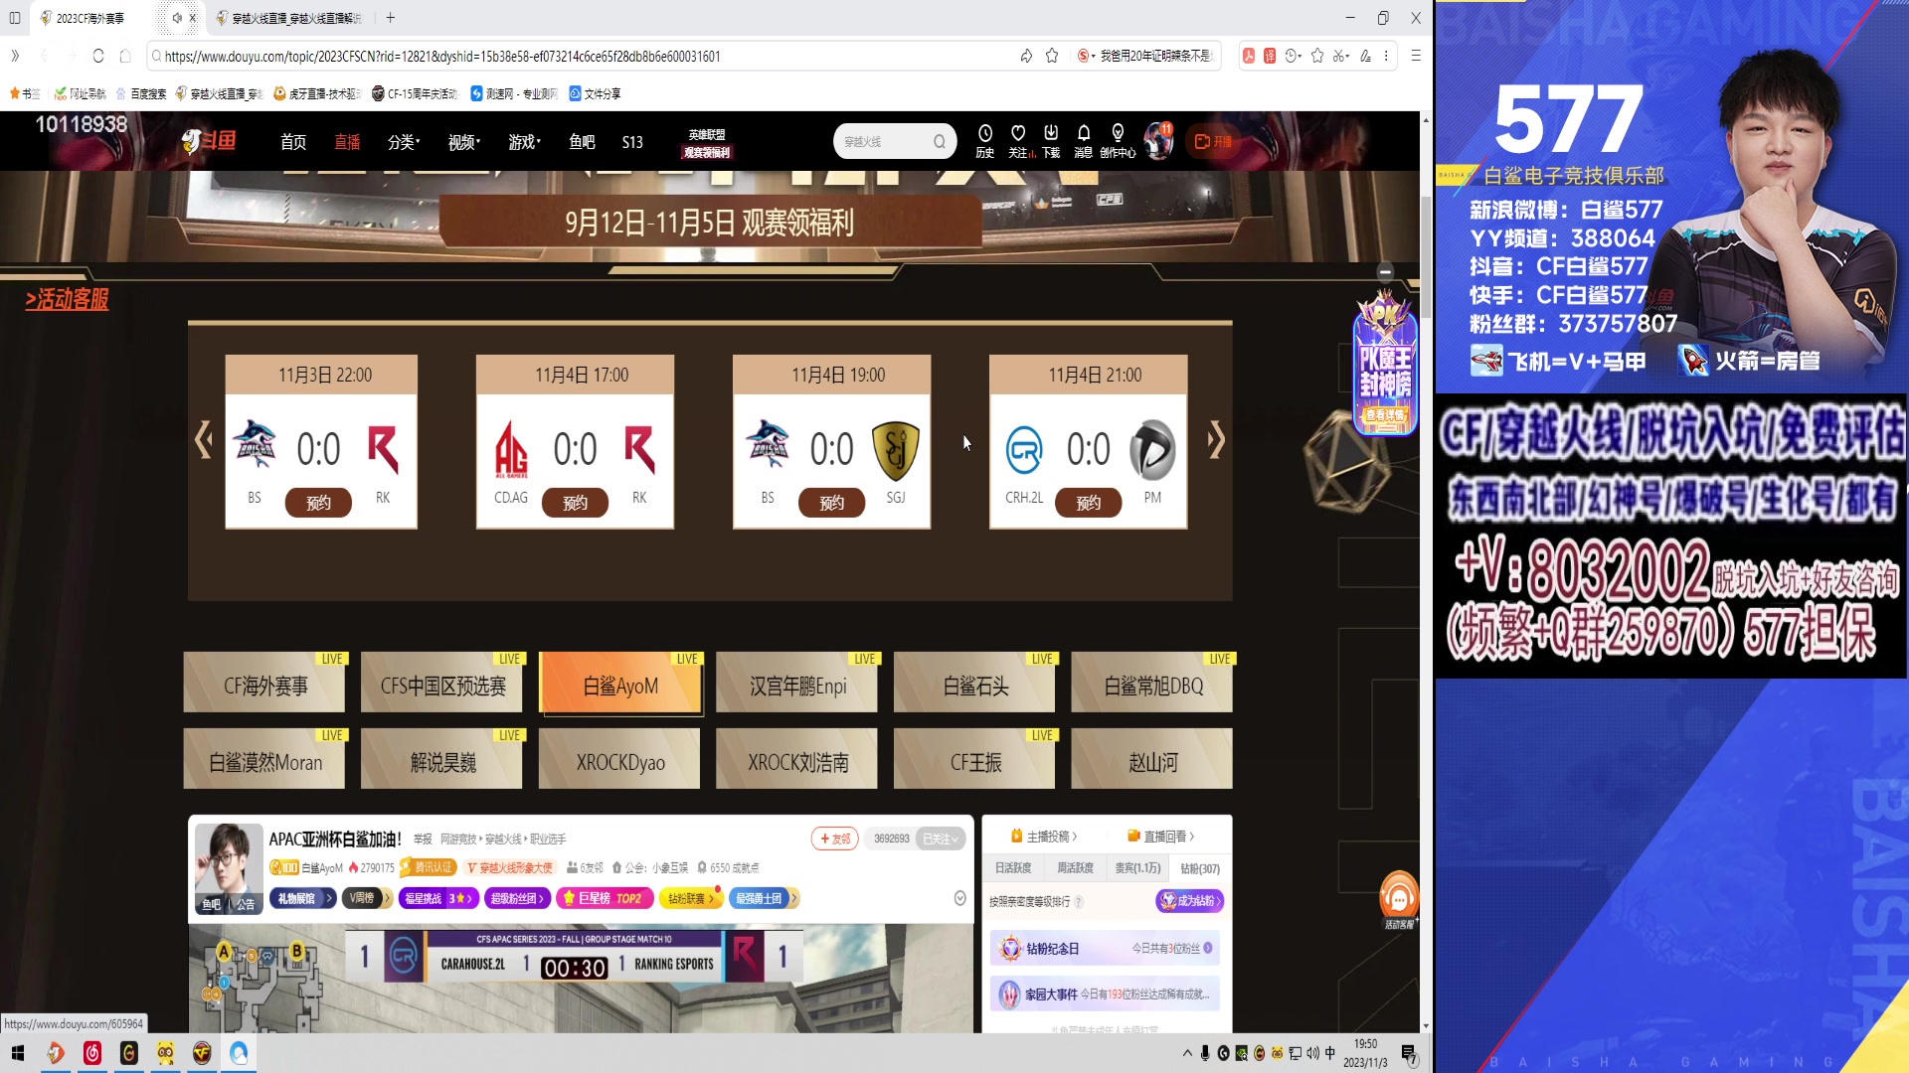Switch to 日活跃度 ranking tab
The width and height of the screenshot is (1909, 1073).
coord(1013,868)
